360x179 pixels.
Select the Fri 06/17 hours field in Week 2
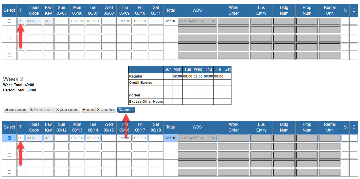(140, 138)
